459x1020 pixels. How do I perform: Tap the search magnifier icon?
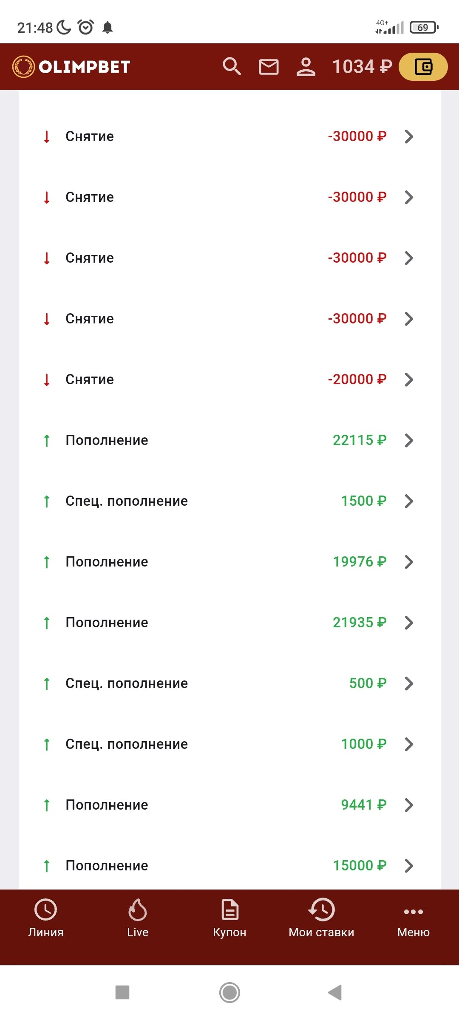pyautogui.click(x=232, y=67)
